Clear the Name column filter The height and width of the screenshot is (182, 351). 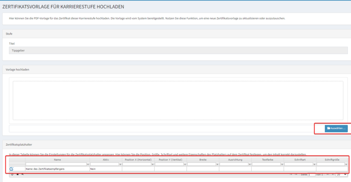point(88,165)
